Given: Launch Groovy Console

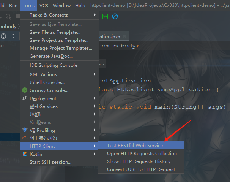Looking at the screenshot, I should click(60, 90).
